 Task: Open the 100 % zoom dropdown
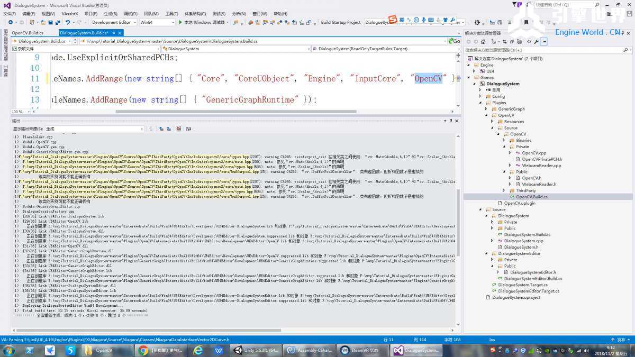(x=21, y=112)
